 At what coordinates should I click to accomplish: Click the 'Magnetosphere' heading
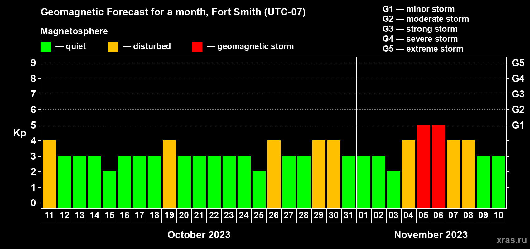(74, 31)
